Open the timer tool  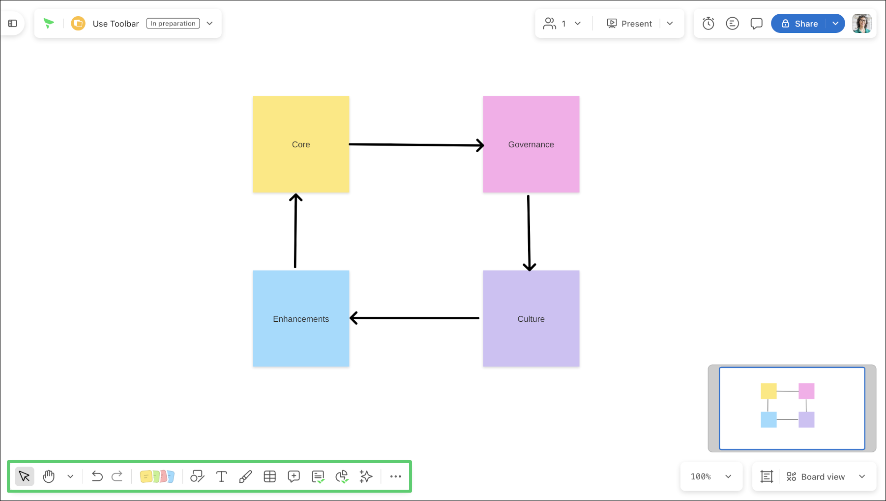708,23
